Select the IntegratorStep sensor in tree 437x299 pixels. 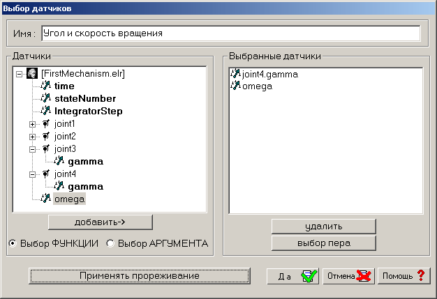(89, 111)
